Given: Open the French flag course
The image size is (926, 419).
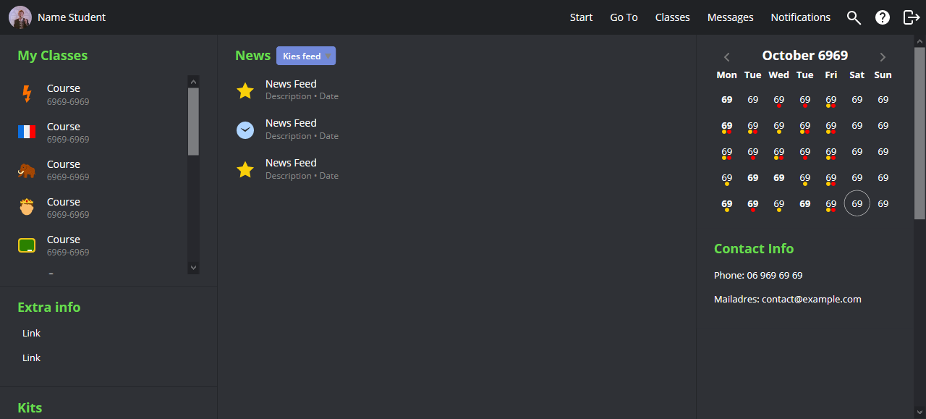Looking at the screenshot, I should (27, 132).
